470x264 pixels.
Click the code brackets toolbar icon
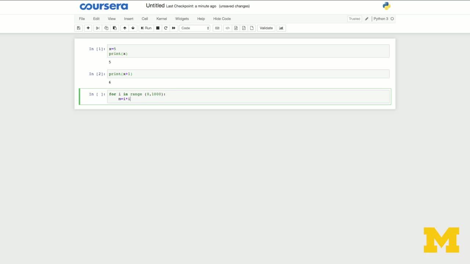coord(228,28)
